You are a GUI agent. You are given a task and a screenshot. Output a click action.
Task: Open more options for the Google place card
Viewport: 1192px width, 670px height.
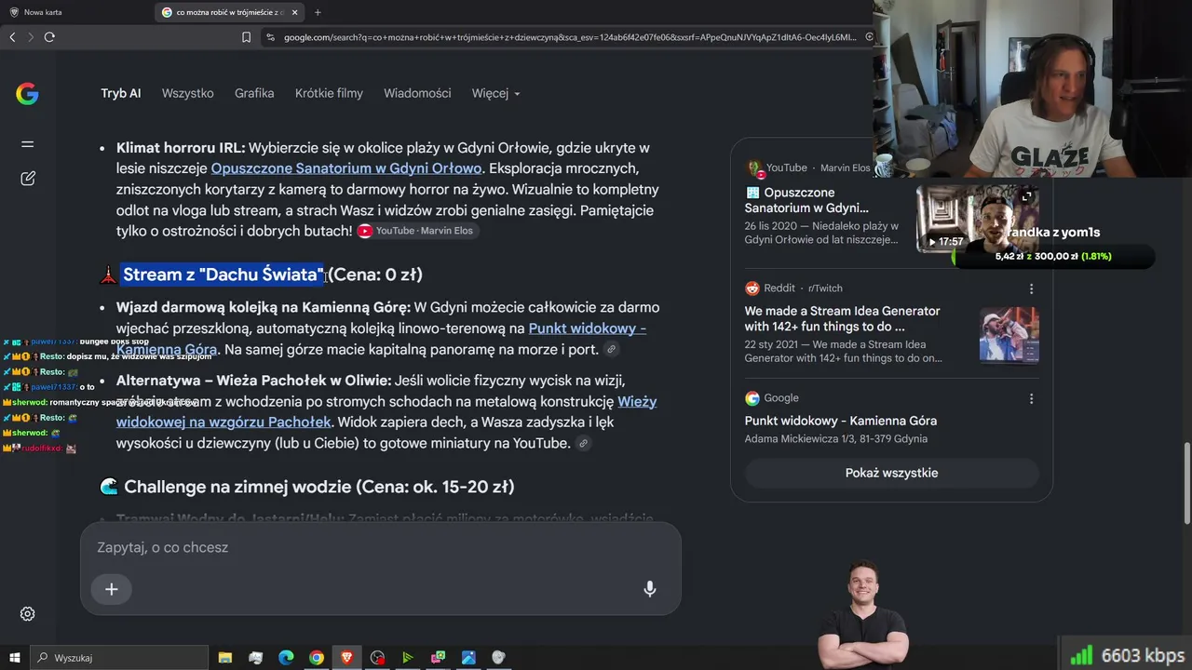(1031, 398)
